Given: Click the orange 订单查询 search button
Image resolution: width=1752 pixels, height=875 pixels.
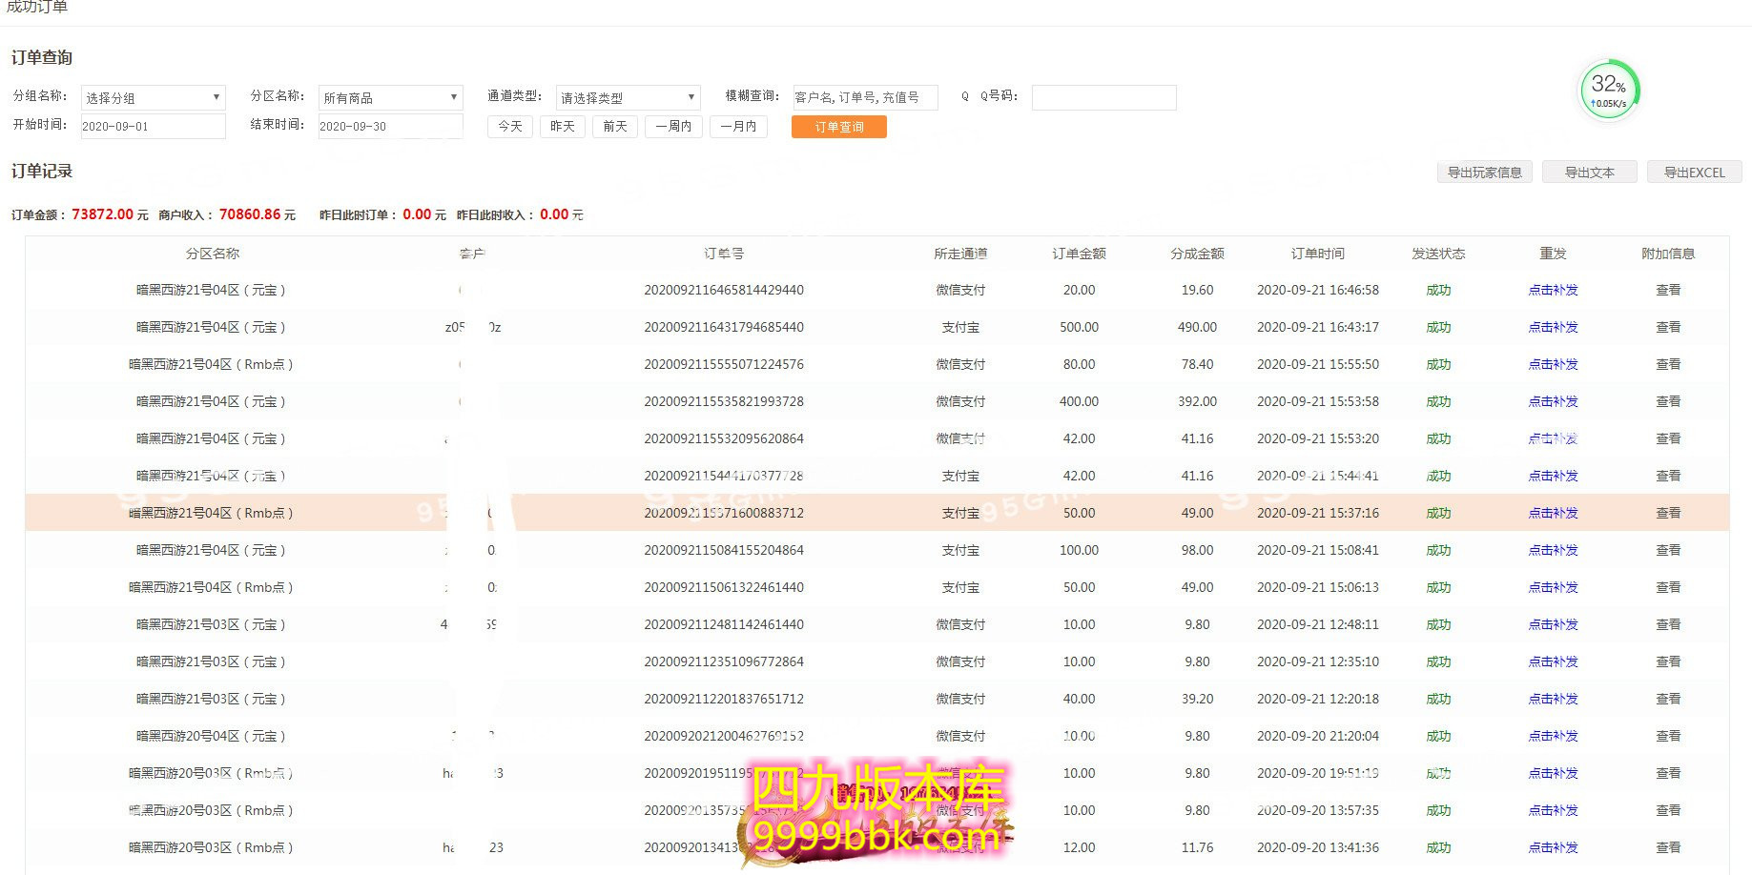Looking at the screenshot, I should pyautogui.click(x=838, y=127).
